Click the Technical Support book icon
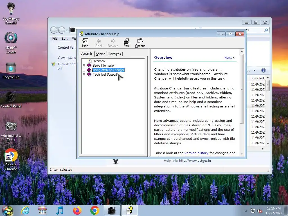Screen dimensions: 288x216 [x=89, y=74]
